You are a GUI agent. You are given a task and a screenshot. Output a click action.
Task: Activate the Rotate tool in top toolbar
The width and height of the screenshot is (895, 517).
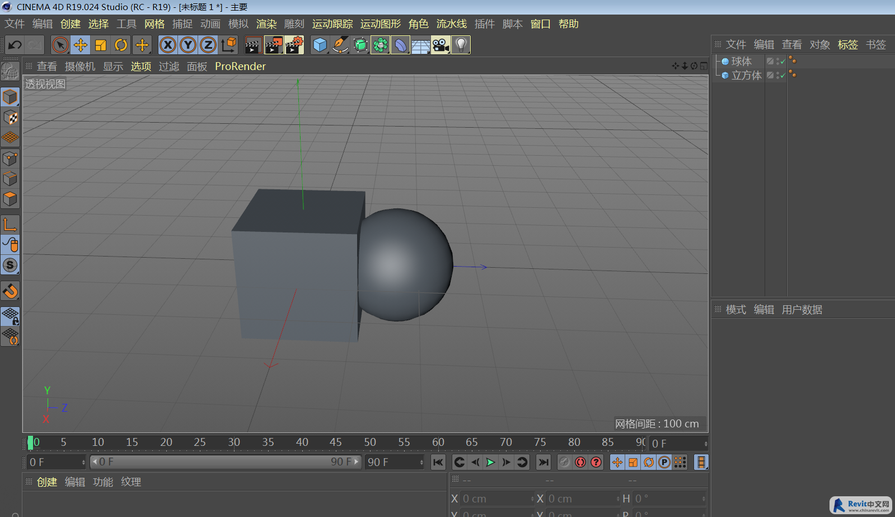pos(121,45)
